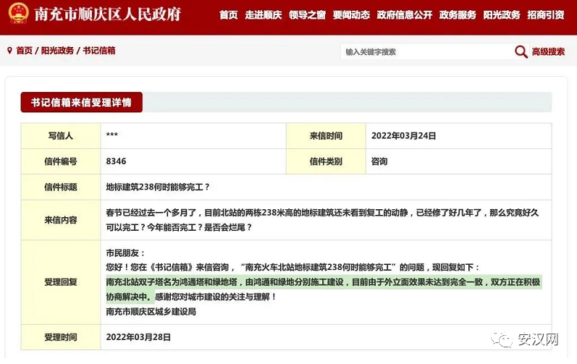Click the letter content starting 春节已经过去

coord(322,220)
